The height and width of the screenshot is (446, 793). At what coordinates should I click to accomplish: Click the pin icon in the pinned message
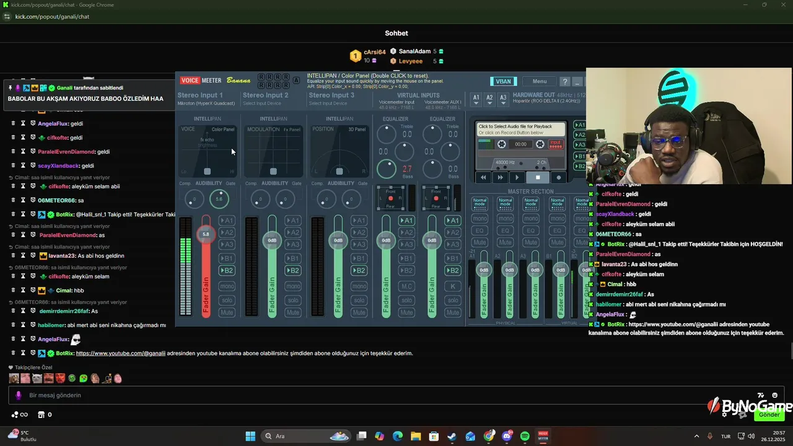(11, 88)
